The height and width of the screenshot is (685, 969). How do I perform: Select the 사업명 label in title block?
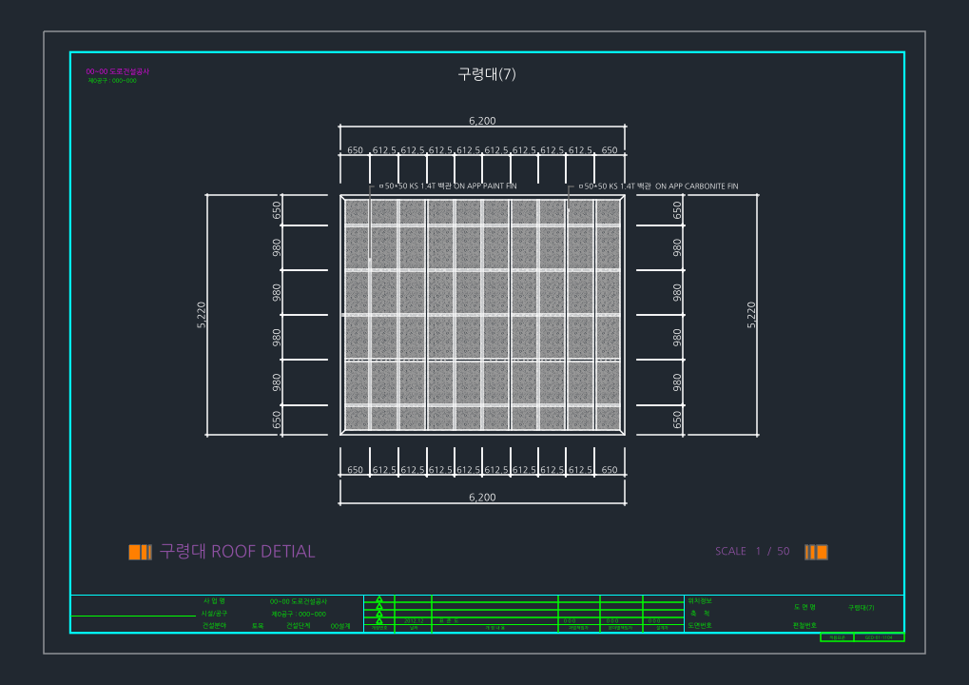coord(215,601)
